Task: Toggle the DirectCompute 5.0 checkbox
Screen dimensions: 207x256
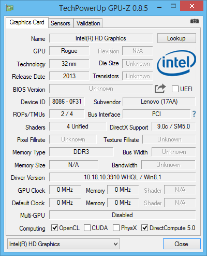Action: point(144,228)
